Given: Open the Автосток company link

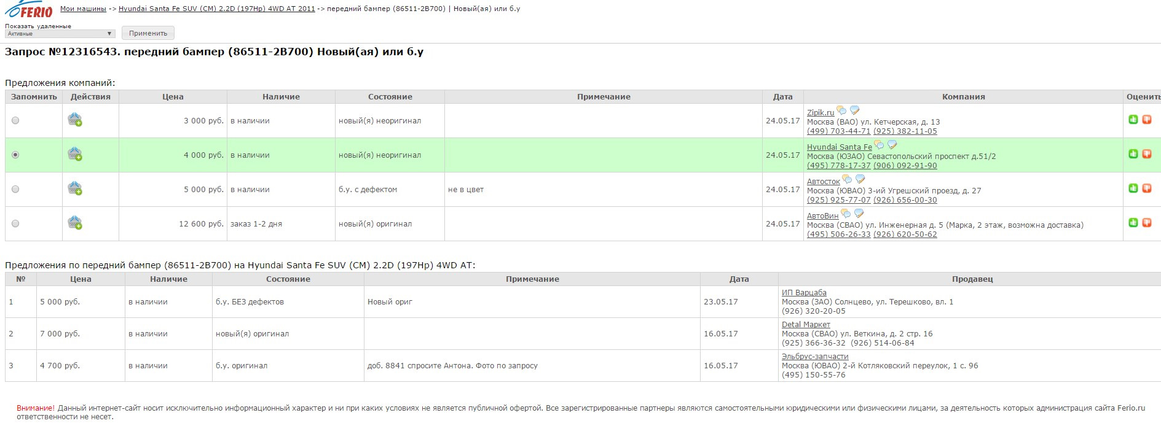Looking at the screenshot, I should click(824, 182).
